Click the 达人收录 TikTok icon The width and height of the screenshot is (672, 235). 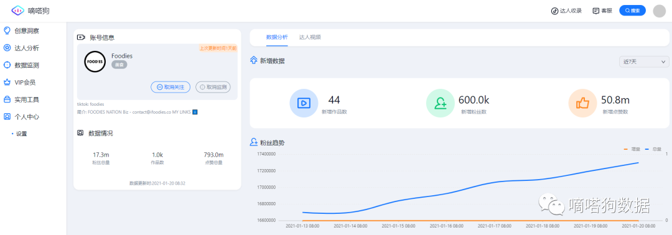(554, 11)
